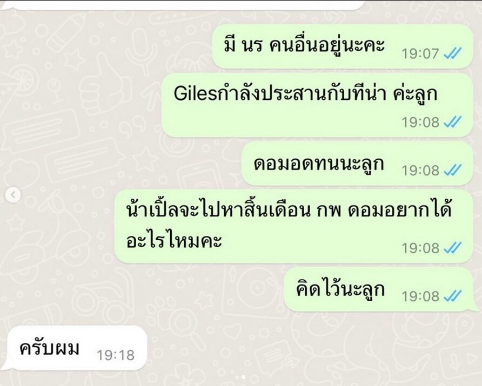The height and width of the screenshot is (386, 482).
Task: Select the carousel pagination dot at the bottom
Action: (x=244, y=377)
